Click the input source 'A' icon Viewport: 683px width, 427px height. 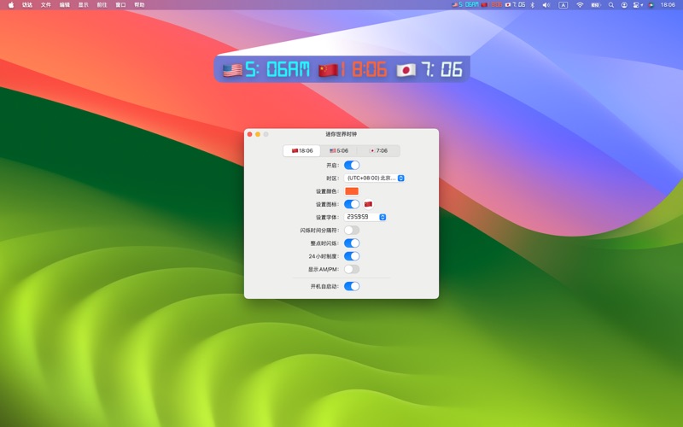(563, 5)
